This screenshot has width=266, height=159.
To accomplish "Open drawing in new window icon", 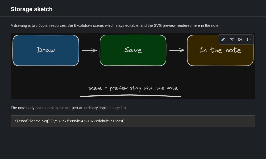I will click(232, 39).
